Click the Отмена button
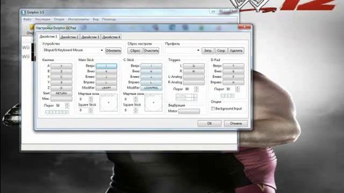Viewport: 344px width, 193px height. coord(236,123)
